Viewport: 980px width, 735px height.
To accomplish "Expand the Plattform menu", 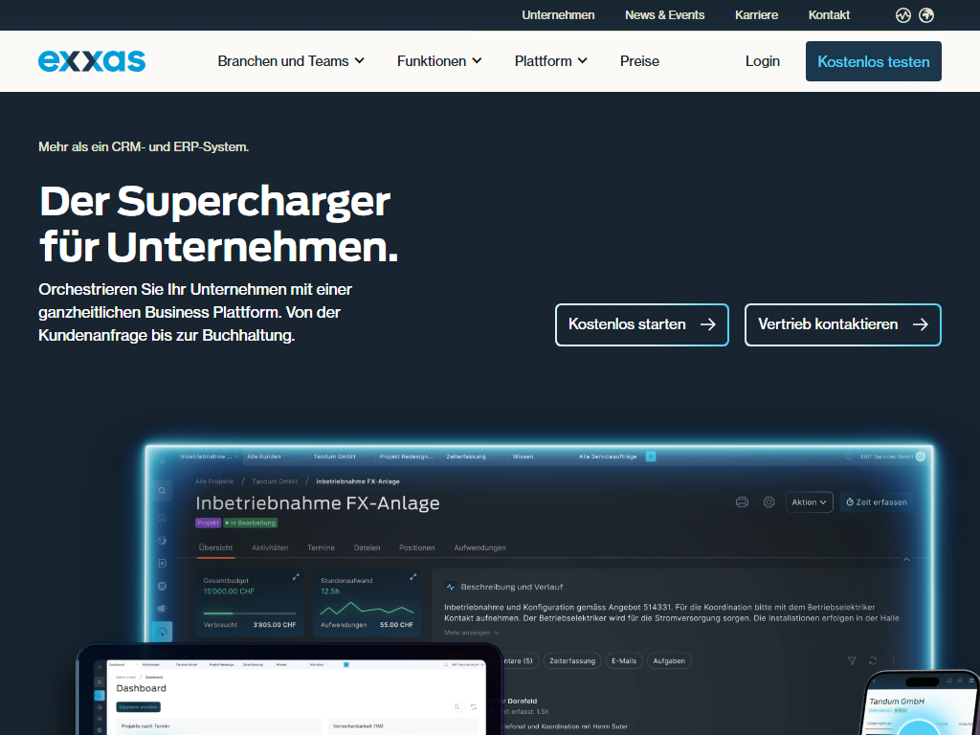I will pyautogui.click(x=550, y=61).
